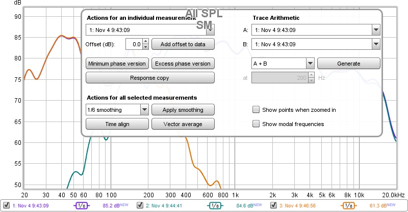
Task: Toggle 1/6 smoothing icon for measurement 3
Action: coord(348,206)
